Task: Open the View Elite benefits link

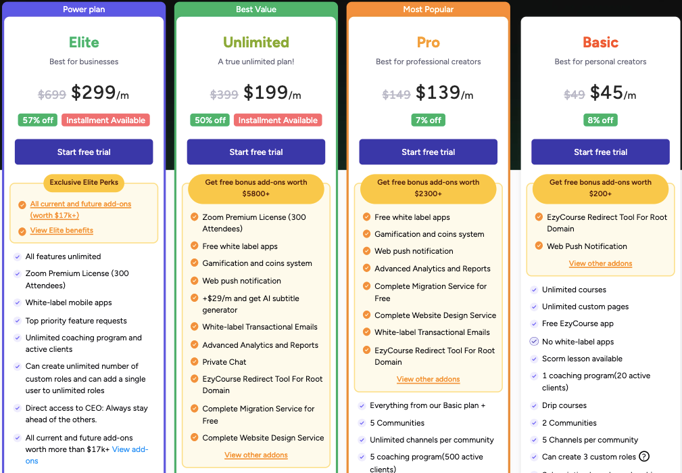Action: [x=62, y=230]
